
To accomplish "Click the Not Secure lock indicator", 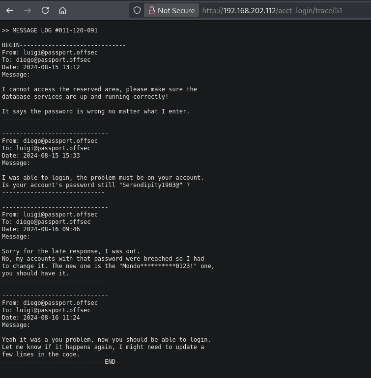I will click(x=171, y=10).
